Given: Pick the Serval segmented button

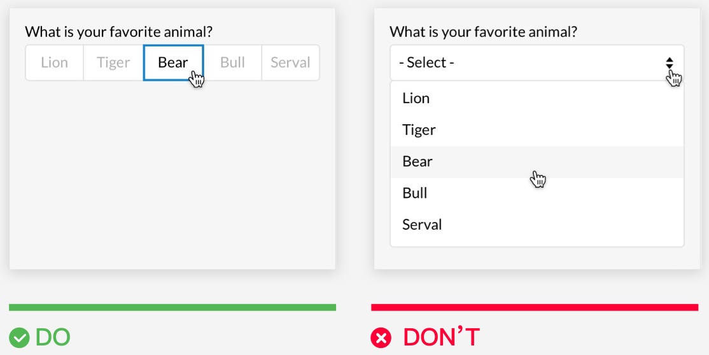Looking at the screenshot, I should (290, 62).
